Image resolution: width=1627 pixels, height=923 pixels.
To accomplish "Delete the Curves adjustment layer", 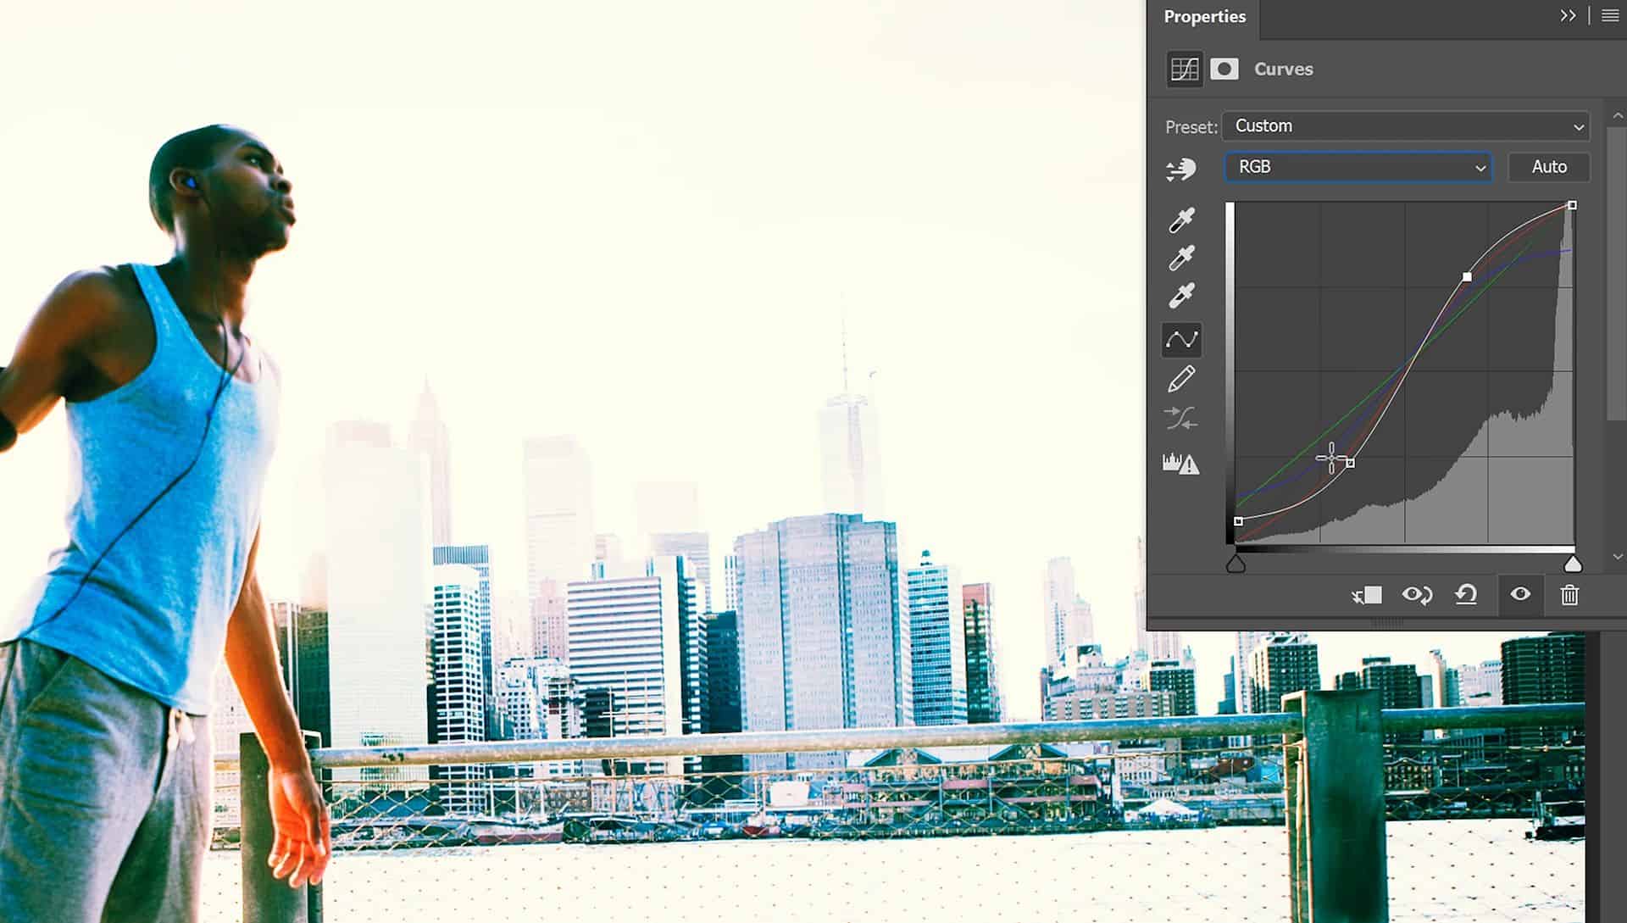I will click(x=1569, y=595).
